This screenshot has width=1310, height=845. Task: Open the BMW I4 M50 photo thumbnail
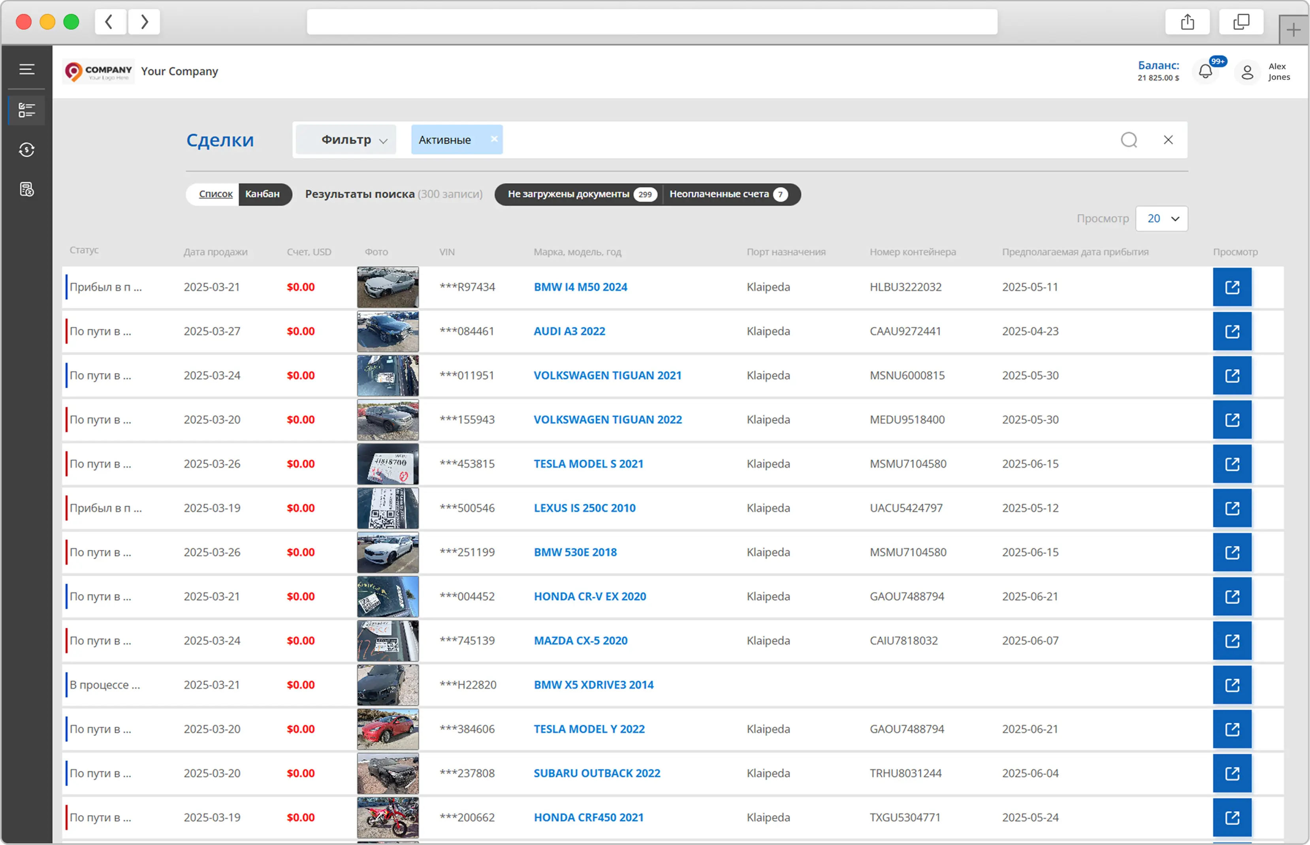[x=388, y=287]
